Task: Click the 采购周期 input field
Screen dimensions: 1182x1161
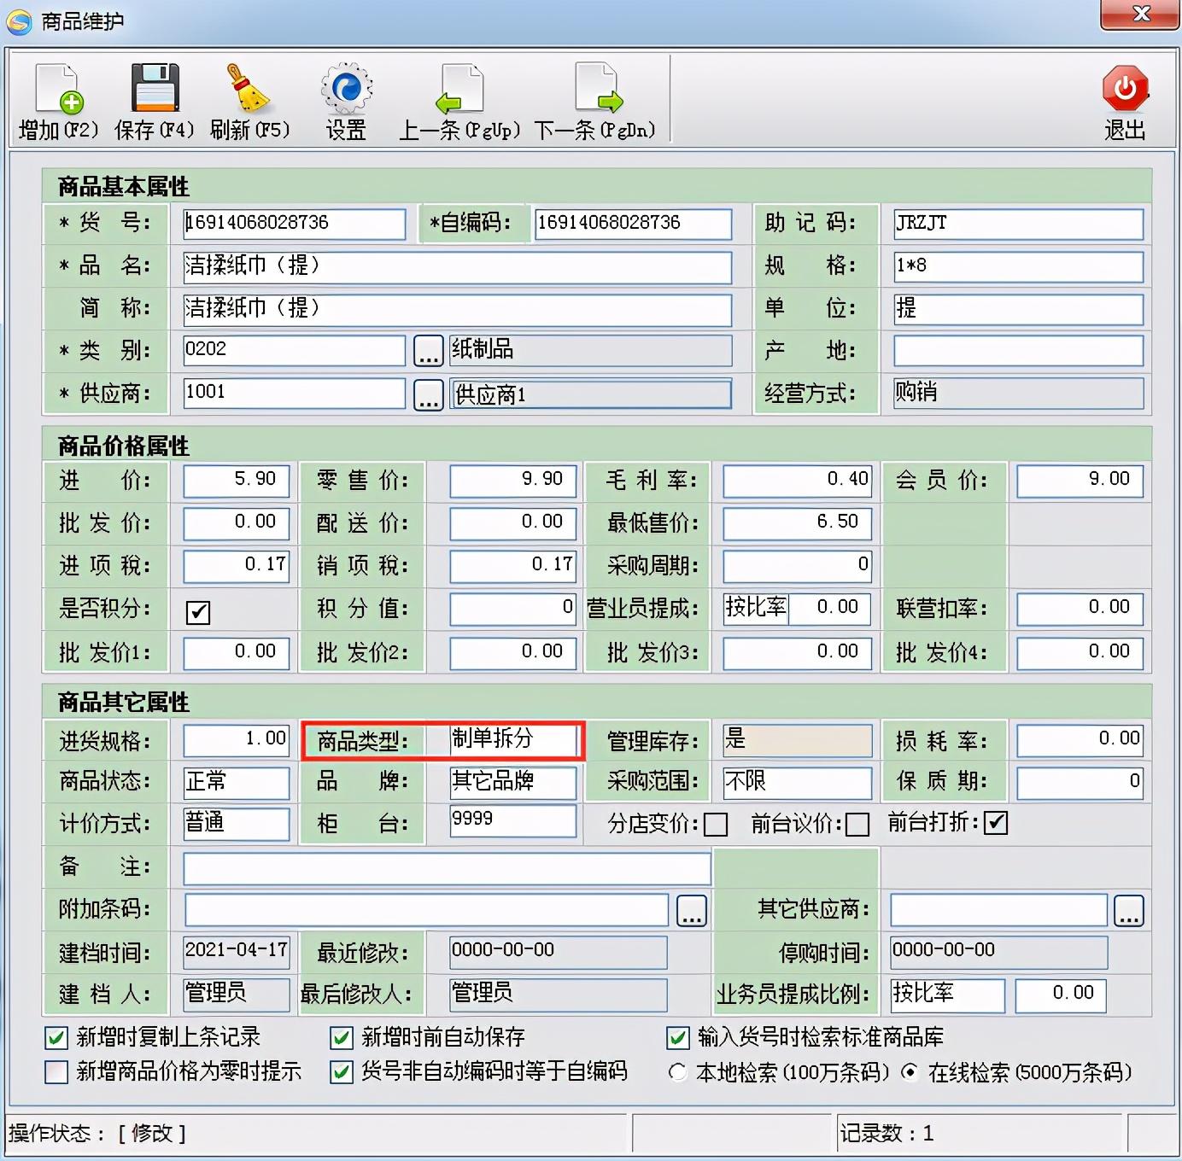Action: pos(798,565)
